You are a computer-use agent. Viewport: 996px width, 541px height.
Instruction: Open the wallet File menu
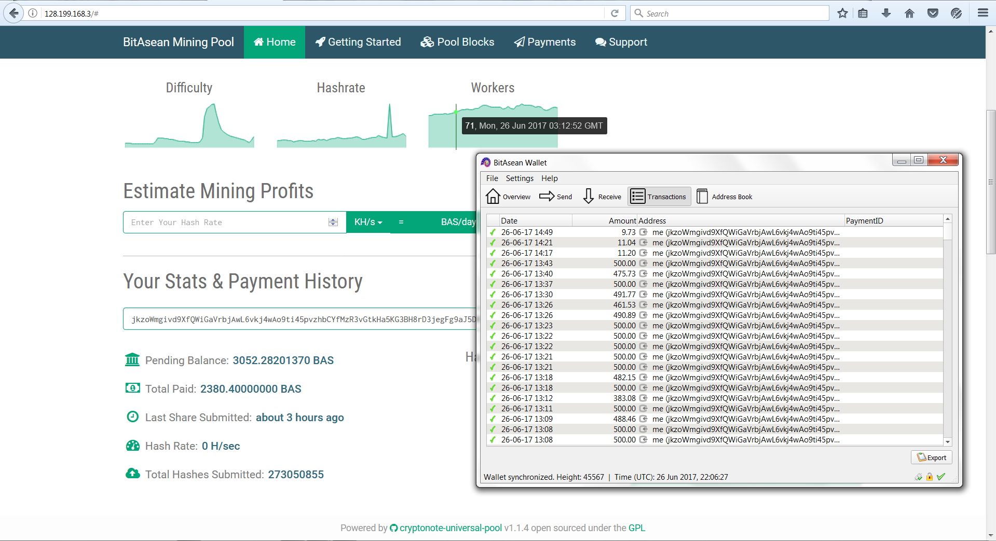tap(492, 178)
